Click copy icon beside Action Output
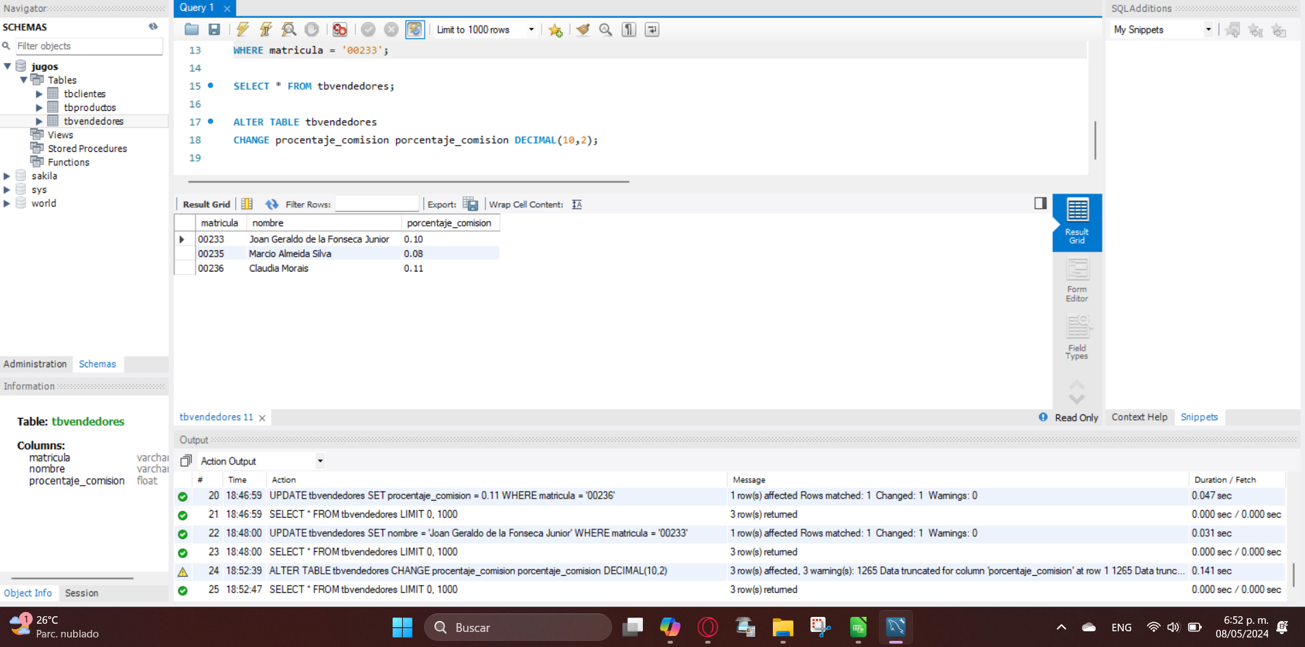This screenshot has width=1305, height=647. click(185, 461)
